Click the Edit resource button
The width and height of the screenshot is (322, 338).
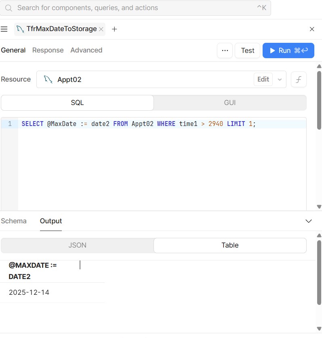[x=263, y=80]
